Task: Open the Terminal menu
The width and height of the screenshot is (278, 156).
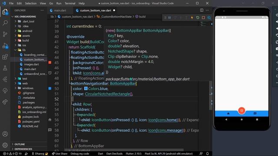Action: (x=70, y=3)
